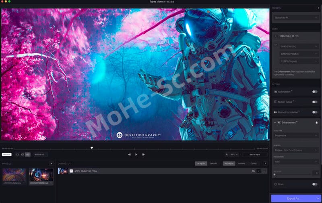
Task: Click the Motion Deblur filter icon
Action: coord(275,102)
